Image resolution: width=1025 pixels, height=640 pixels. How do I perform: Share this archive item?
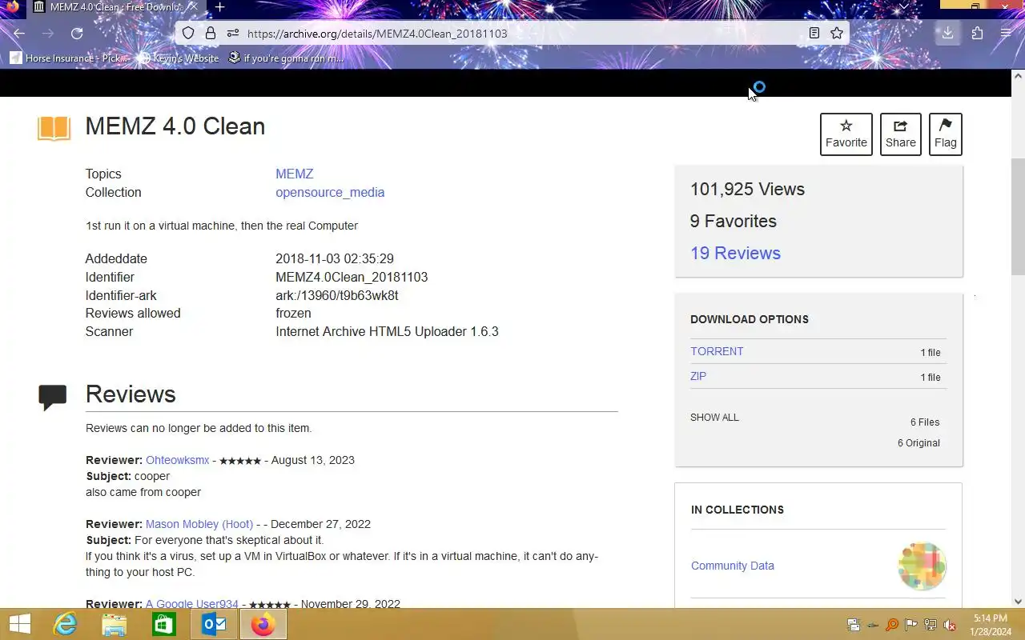901,134
